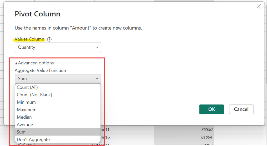Close the Pivot Column dialog with X
The width and height of the screenshot is (267, 146).
point(259,7)
